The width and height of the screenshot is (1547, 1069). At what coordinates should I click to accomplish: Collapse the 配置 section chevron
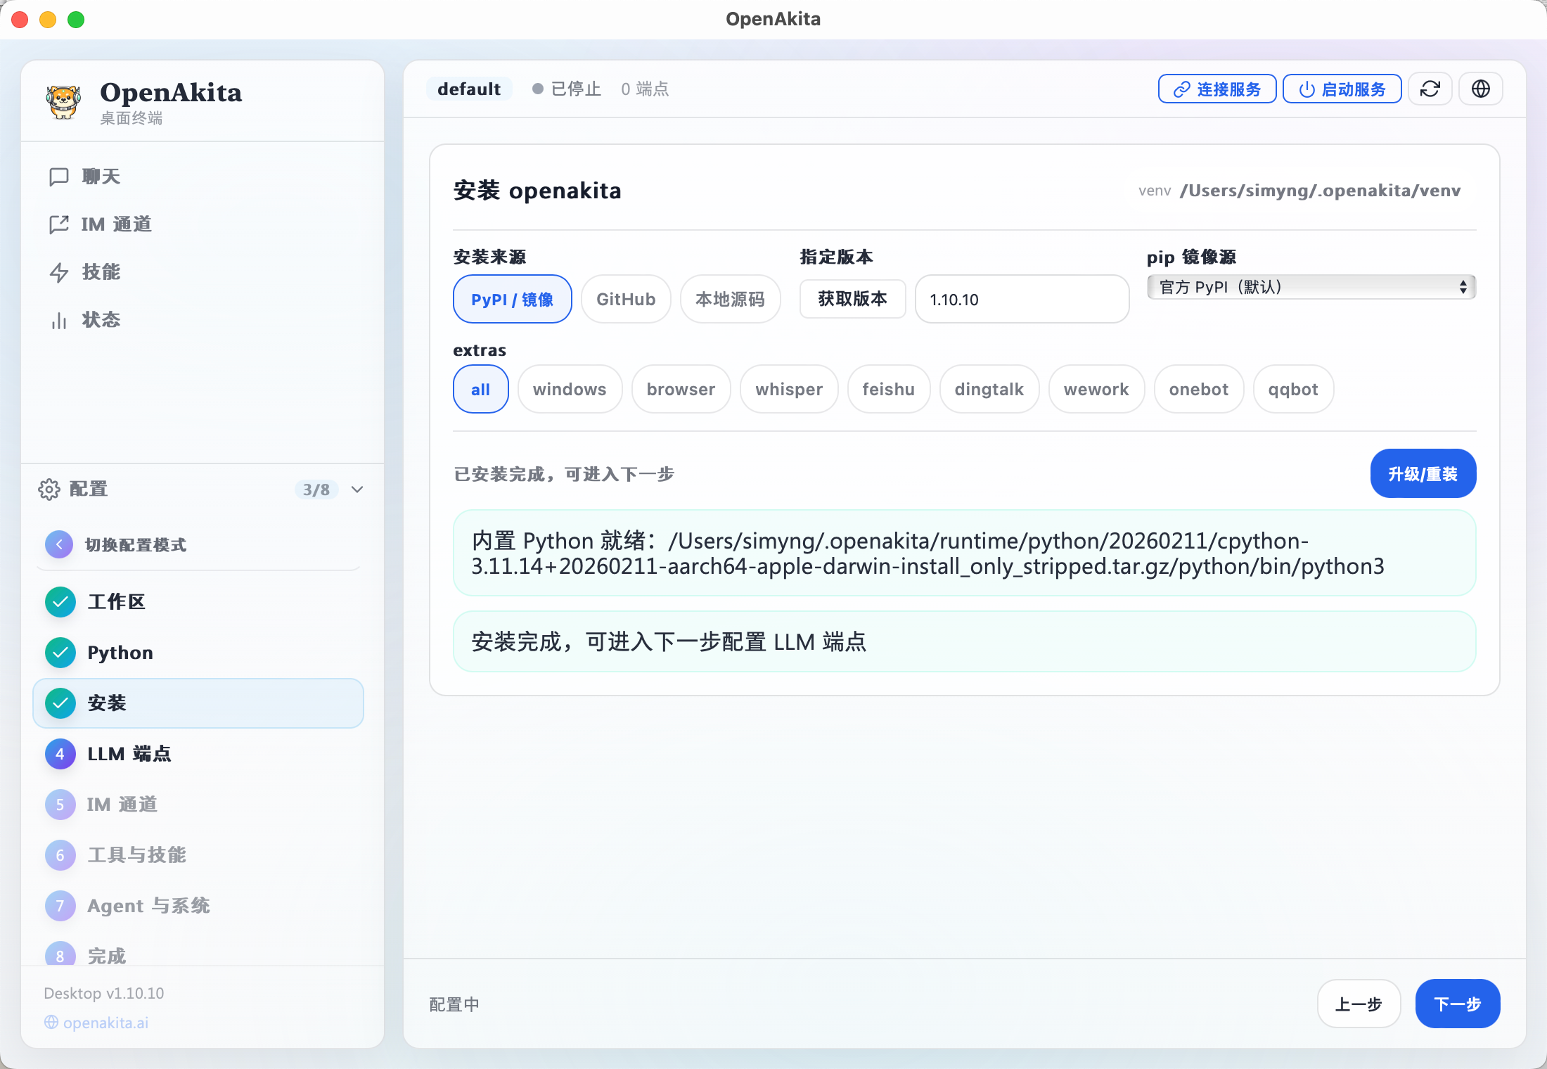click(357, 489)
